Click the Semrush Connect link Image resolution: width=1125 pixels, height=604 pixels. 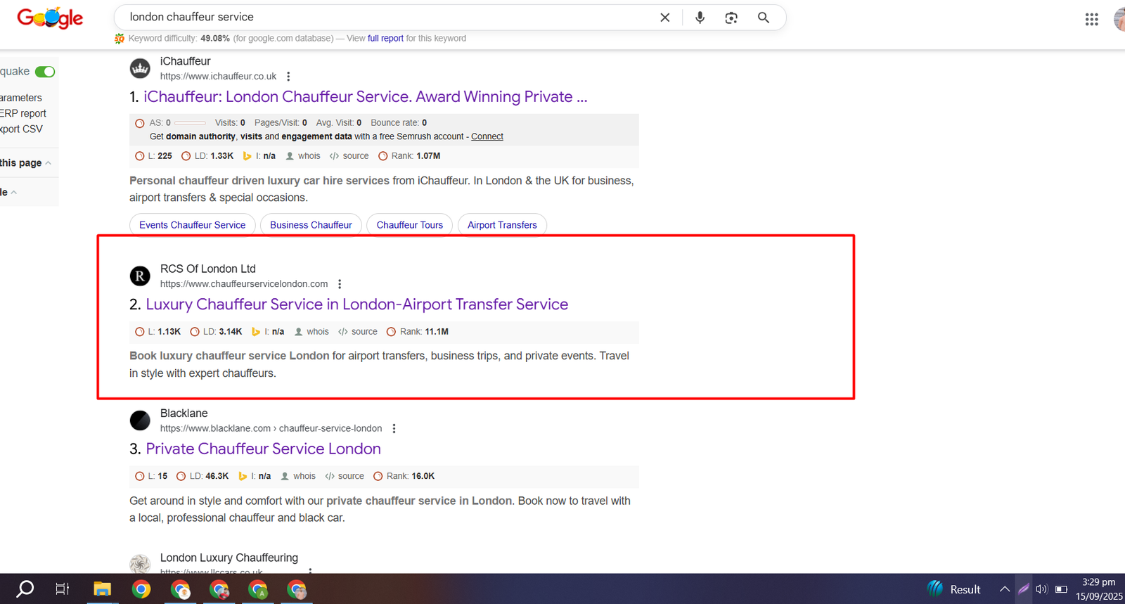tap(487, 136)
